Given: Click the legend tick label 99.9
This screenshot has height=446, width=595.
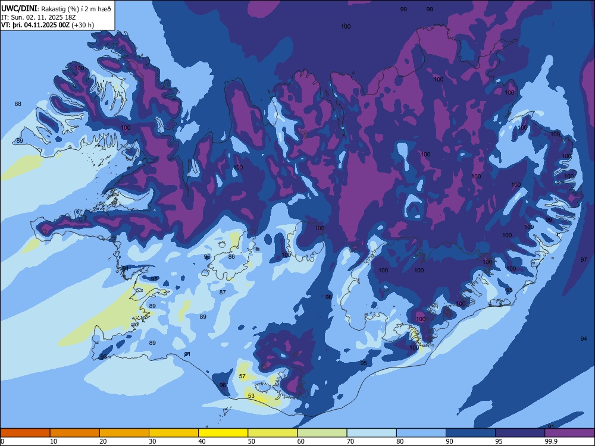Looking at the screenshot, I should [x=551, y=441].
